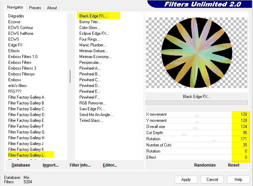Viewport: 253px width, 186px height.
Task: Open the Presets tab
Action: (35, 8)
